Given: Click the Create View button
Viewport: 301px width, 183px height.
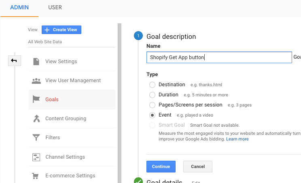Looking at the screenshot, I should 61,30.
